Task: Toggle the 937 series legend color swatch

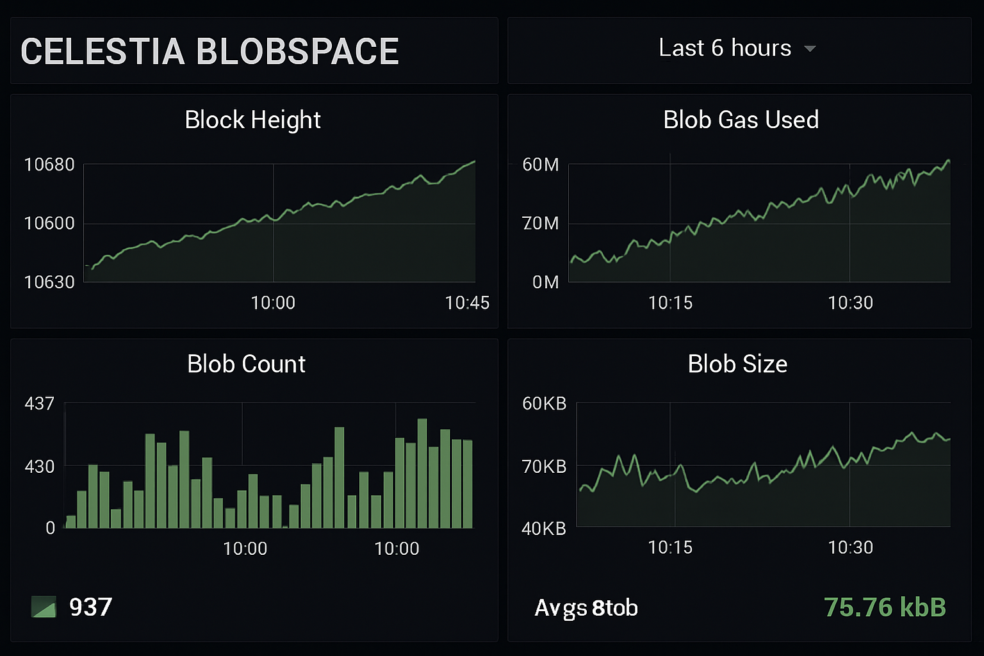Action: 44,607
